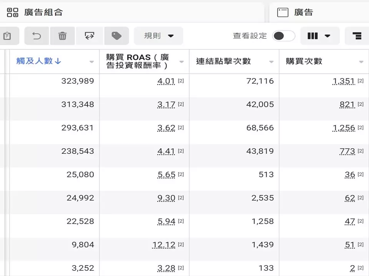The image size is (369, 276).
Task: Open the 規則 dropdown menu
Action: (158, 35)
